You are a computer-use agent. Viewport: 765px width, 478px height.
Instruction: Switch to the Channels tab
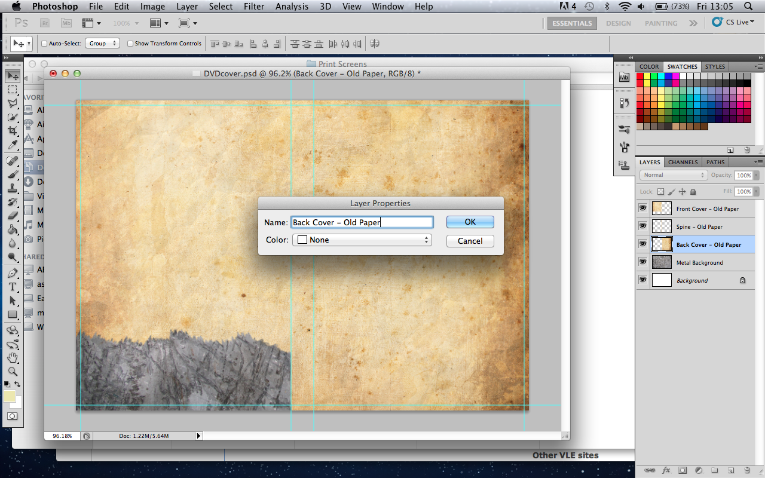(x=682, y=162)
